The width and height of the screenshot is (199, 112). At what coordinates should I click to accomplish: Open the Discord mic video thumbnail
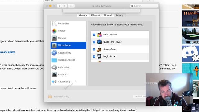point(191,54)
